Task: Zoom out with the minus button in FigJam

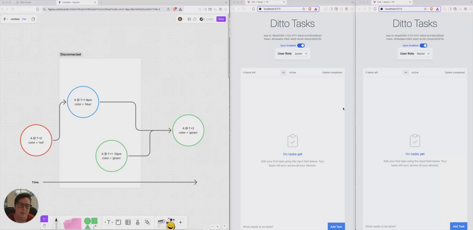Action: tap(212, 226)
